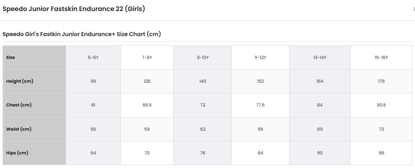415x168 pixels.
Task: Select the 15-16Y size column header
Action: click(x=381, y=58)
